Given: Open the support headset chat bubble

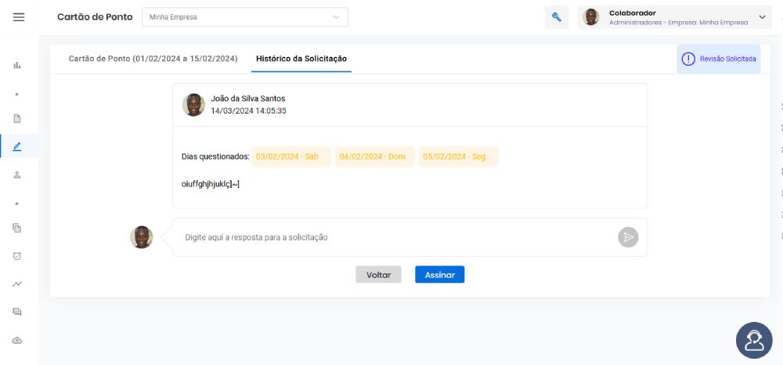Looking at the screenshot, I should tap(754, 340).
